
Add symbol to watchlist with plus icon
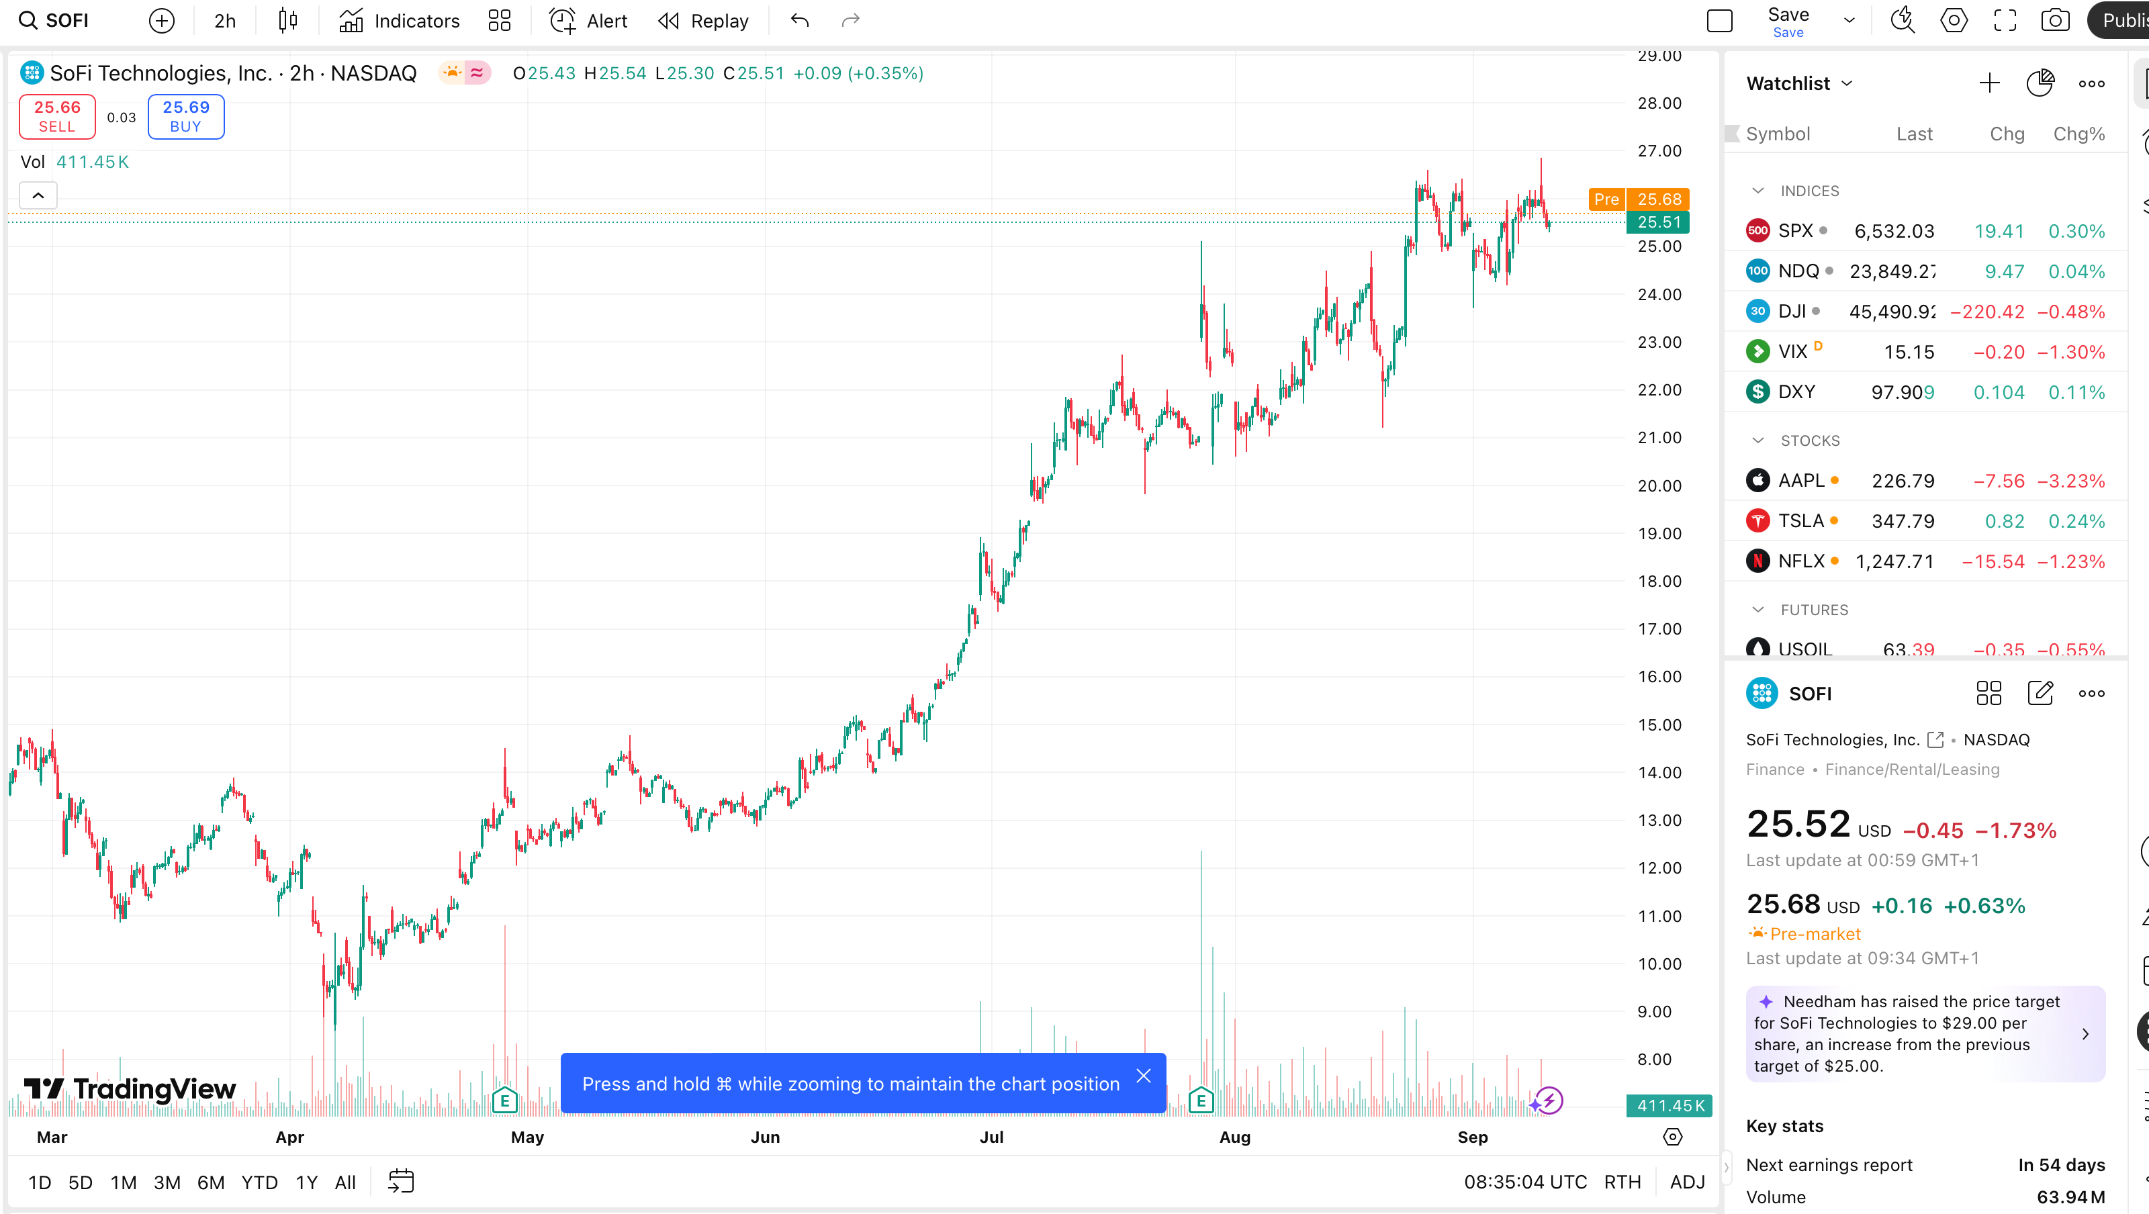tap(1990, 83)
